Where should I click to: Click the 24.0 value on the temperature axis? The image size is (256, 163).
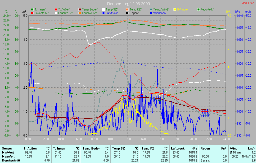pos(6,16)
